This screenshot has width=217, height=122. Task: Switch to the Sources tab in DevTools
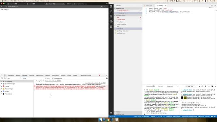(32, 75)
